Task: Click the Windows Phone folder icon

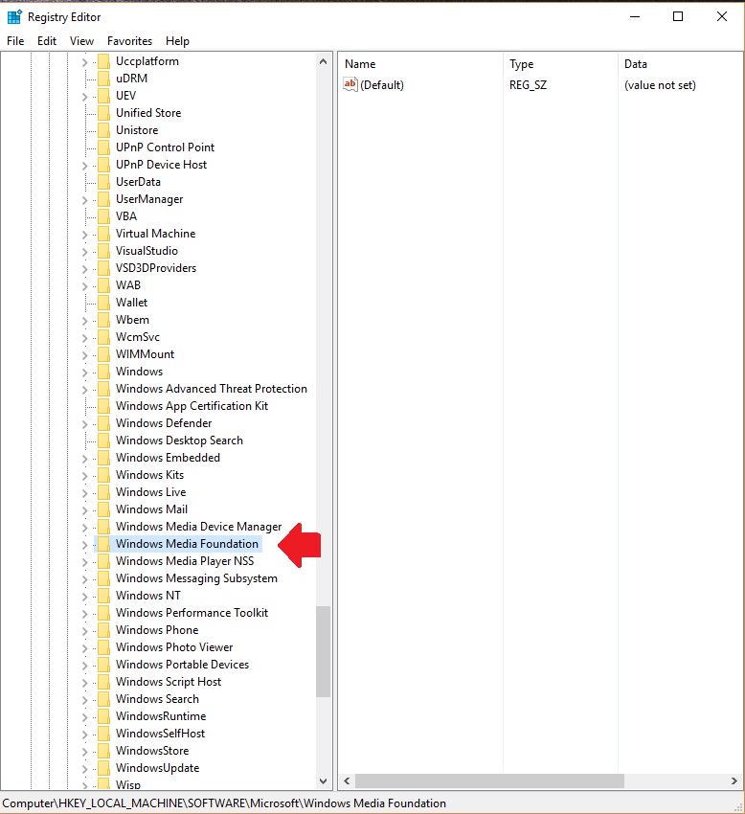Action: [x=103, y=630]
